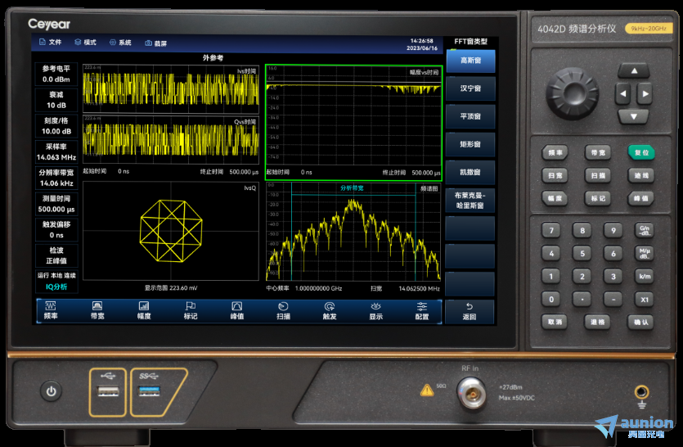This screenshot has width=683, height=447.
Task: Open the 频率 frequency icon in bottom toolbar
Action: point(51,310)
